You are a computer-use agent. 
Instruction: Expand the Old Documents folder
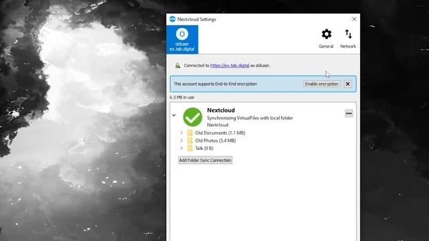coord(182,133)
